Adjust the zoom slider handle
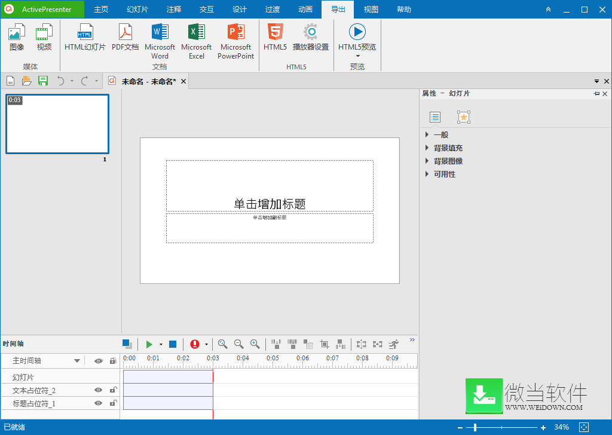Image resolution: width=612 pixels, height=435 pixels. coord(475,428)
